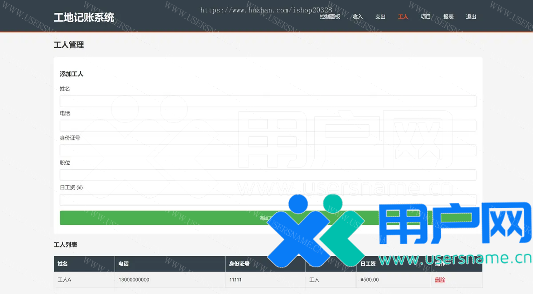This screenshot has width=533, height=294.
Task: Select the highlighted 工人 tab
Action: [x=403, y=17]
